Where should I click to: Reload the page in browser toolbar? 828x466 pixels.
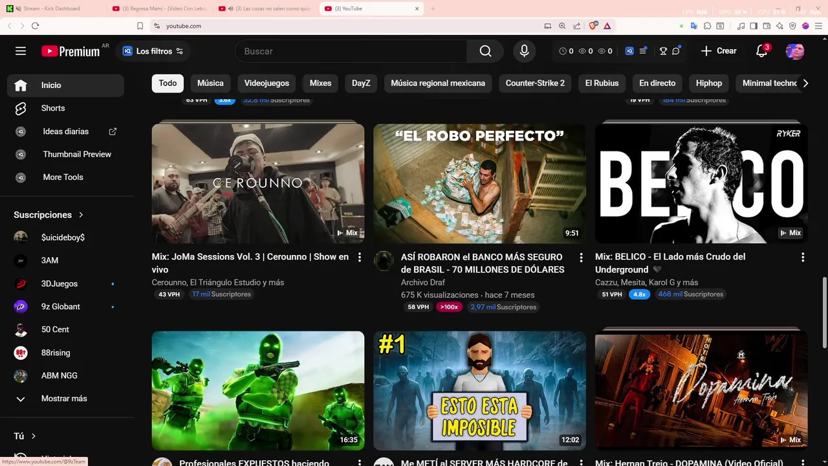point(35,26)
